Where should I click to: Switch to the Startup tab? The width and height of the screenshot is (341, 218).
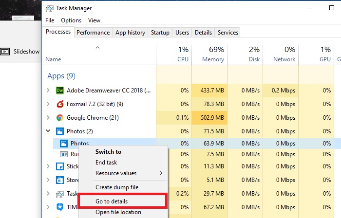(160, 33)
